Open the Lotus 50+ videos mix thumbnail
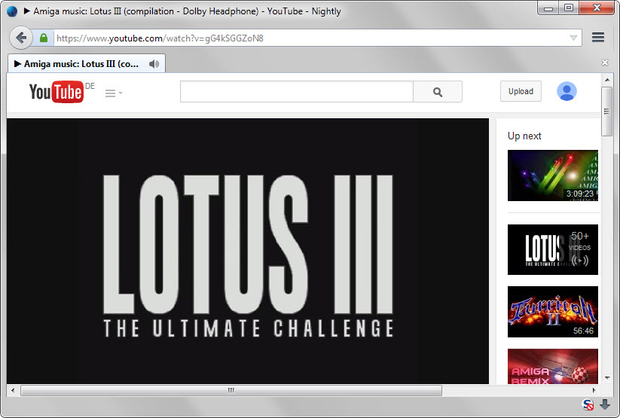The width and height of the screenshot is (620, 418). (552, 249)
